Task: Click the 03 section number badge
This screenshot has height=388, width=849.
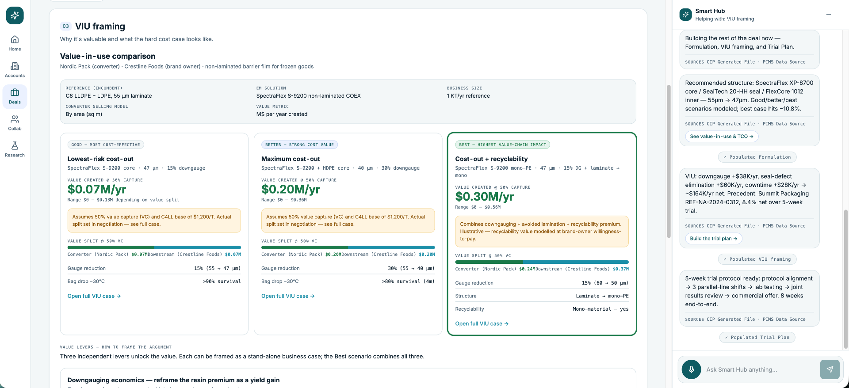Action: [x=65, y=26]
